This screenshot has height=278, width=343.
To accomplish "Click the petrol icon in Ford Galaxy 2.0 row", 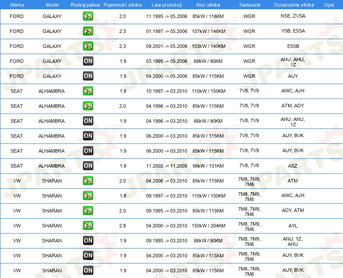I will pos(88,16).
